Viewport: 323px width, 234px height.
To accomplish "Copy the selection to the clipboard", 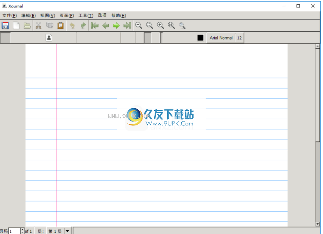I will point(49,25).
